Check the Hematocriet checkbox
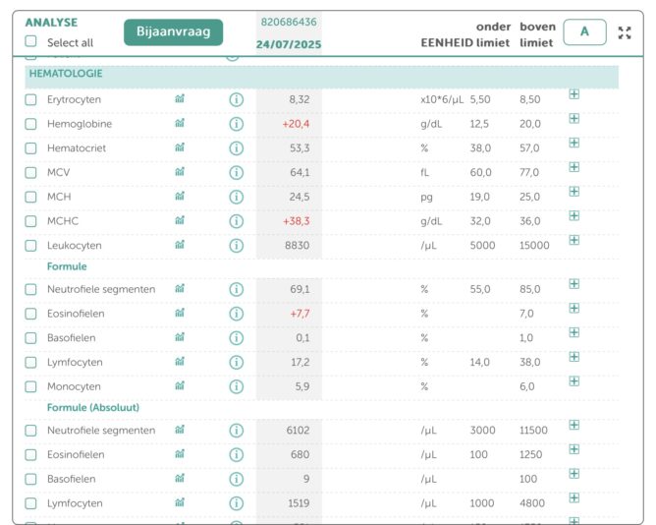This screenshot has width=656, height=525. pos(30,148)
